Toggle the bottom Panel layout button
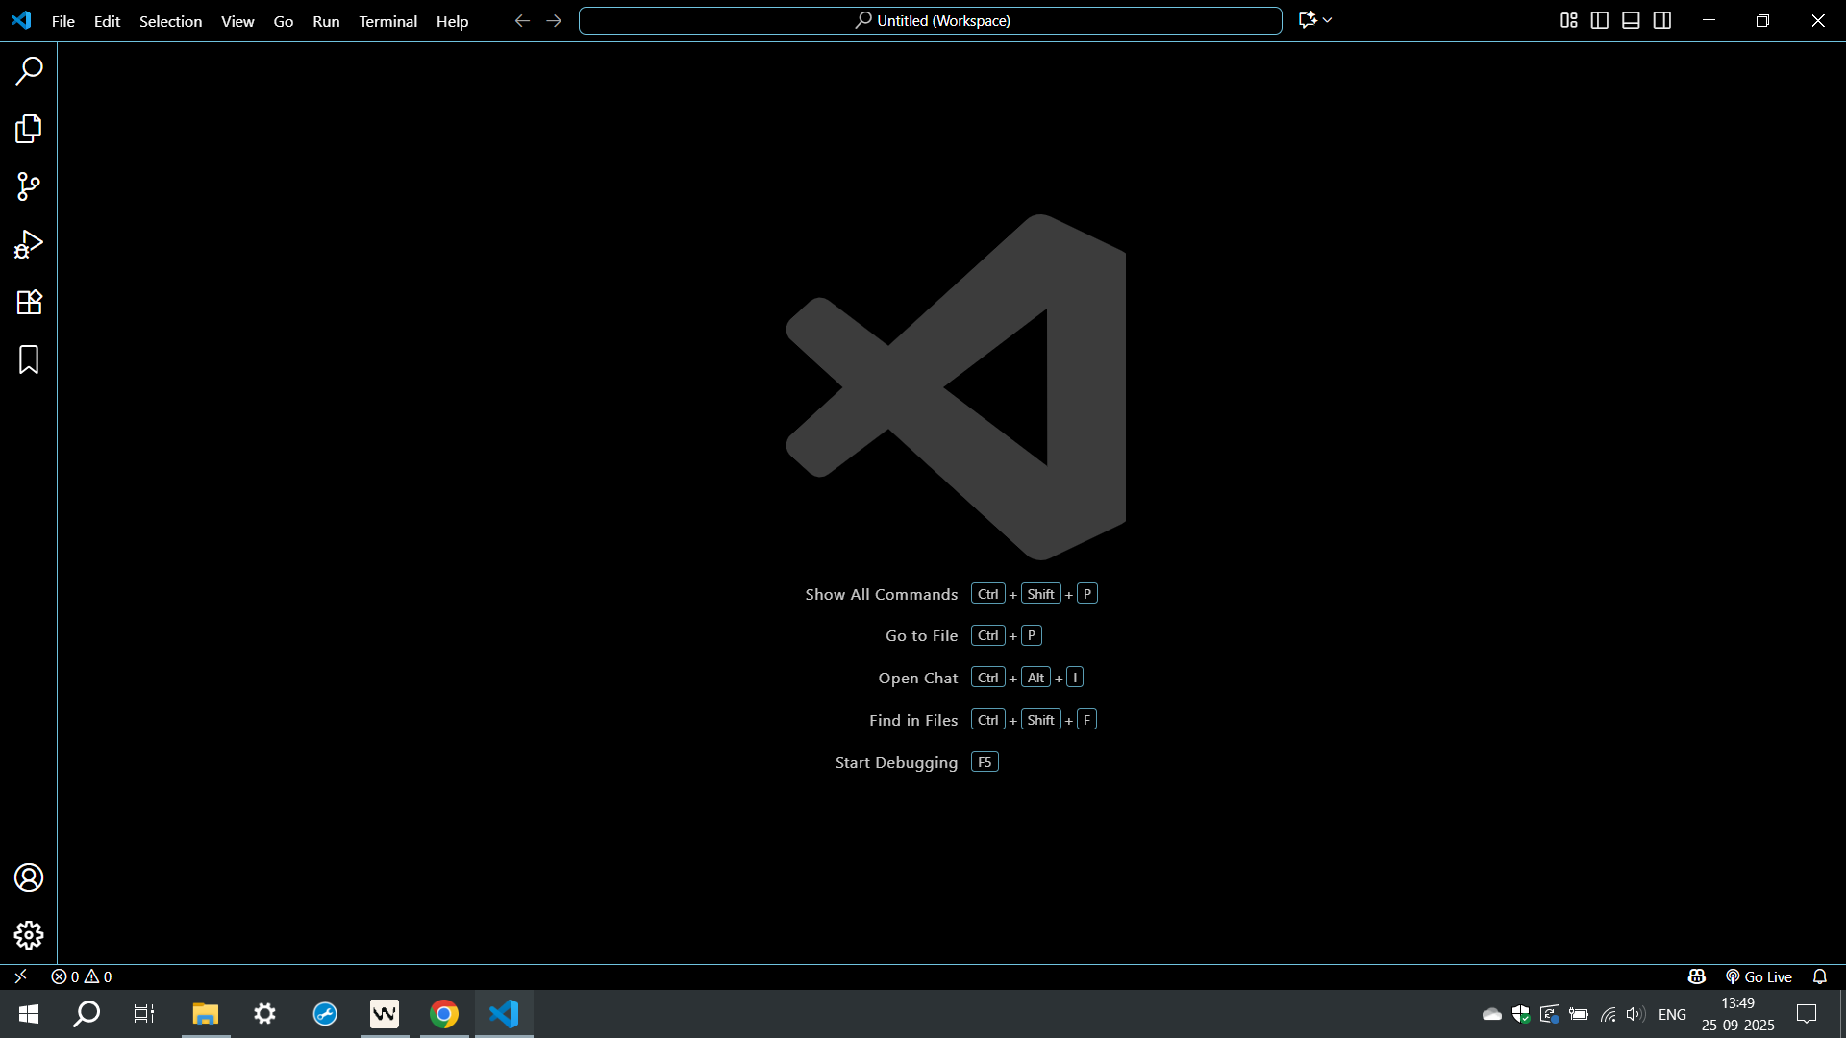This screenshot has height=1038, width=1846. tap(1631, 20)
